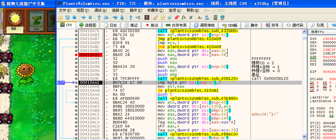This screenshot has width=336, height=140.
Task: Open the 选项 menu
Action: click(175, 10)
